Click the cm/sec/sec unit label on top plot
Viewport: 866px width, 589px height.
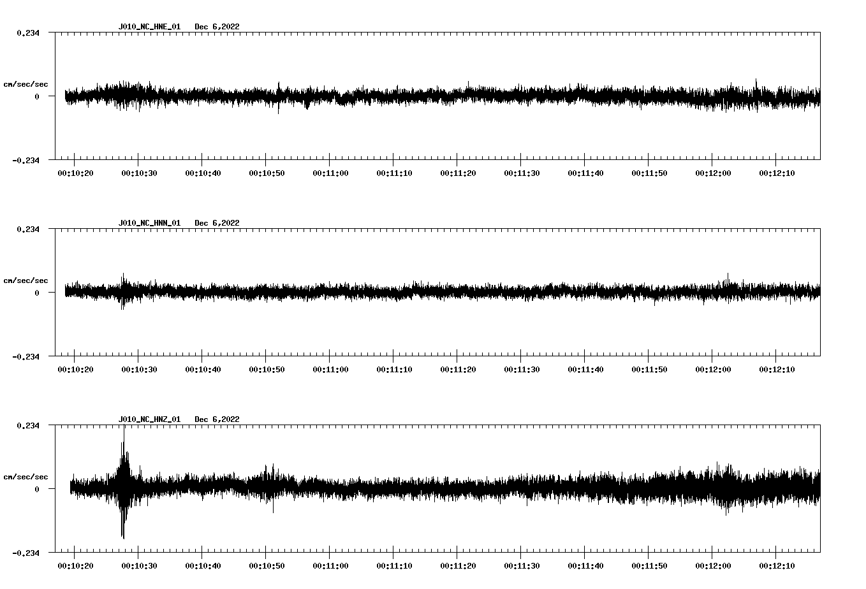click(x=26, y=84)
